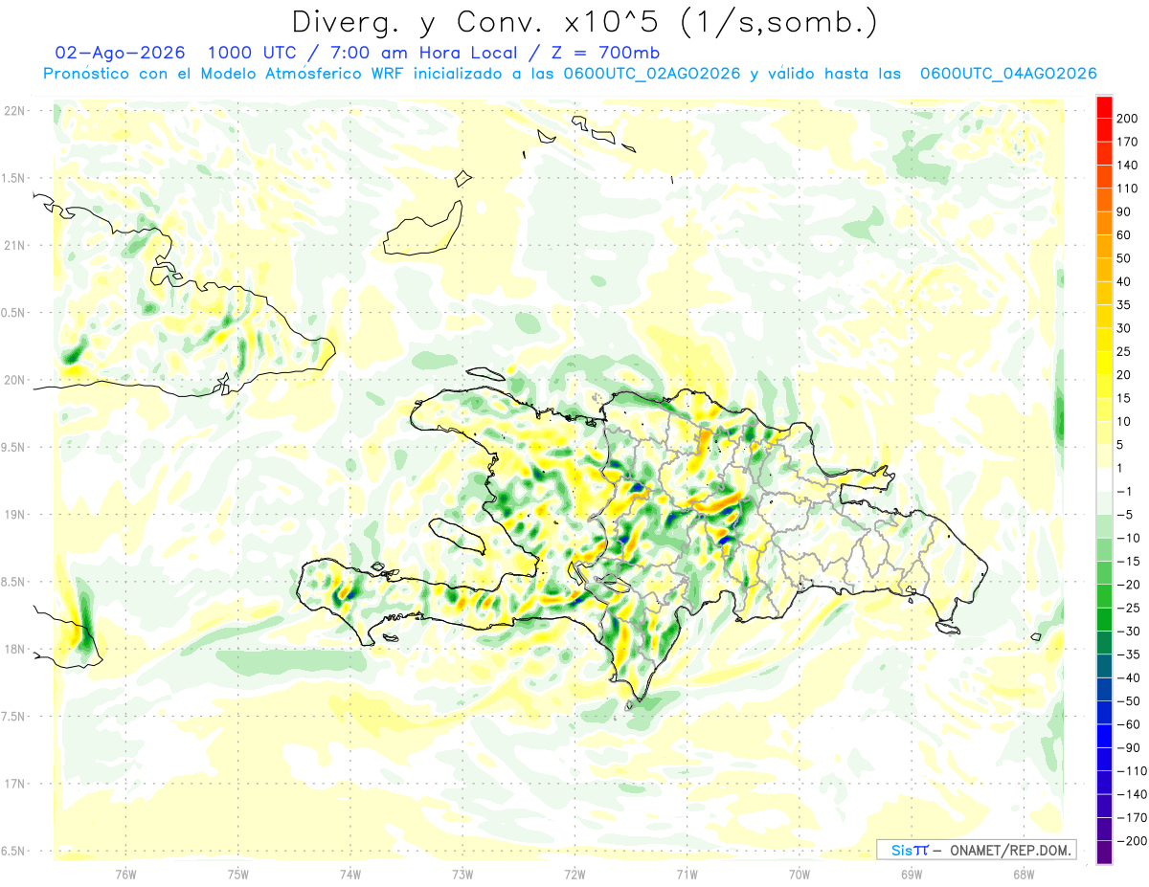Click the '74W' longitude label
This screenshot has height=887, width=1149.
point(350,875)
